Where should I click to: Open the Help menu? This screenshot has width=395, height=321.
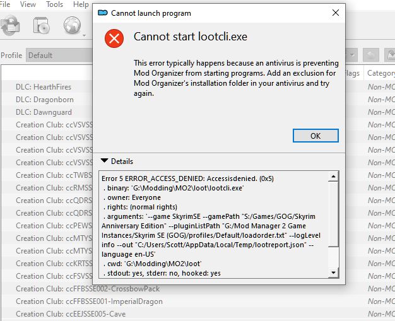[x=81, y=4]
